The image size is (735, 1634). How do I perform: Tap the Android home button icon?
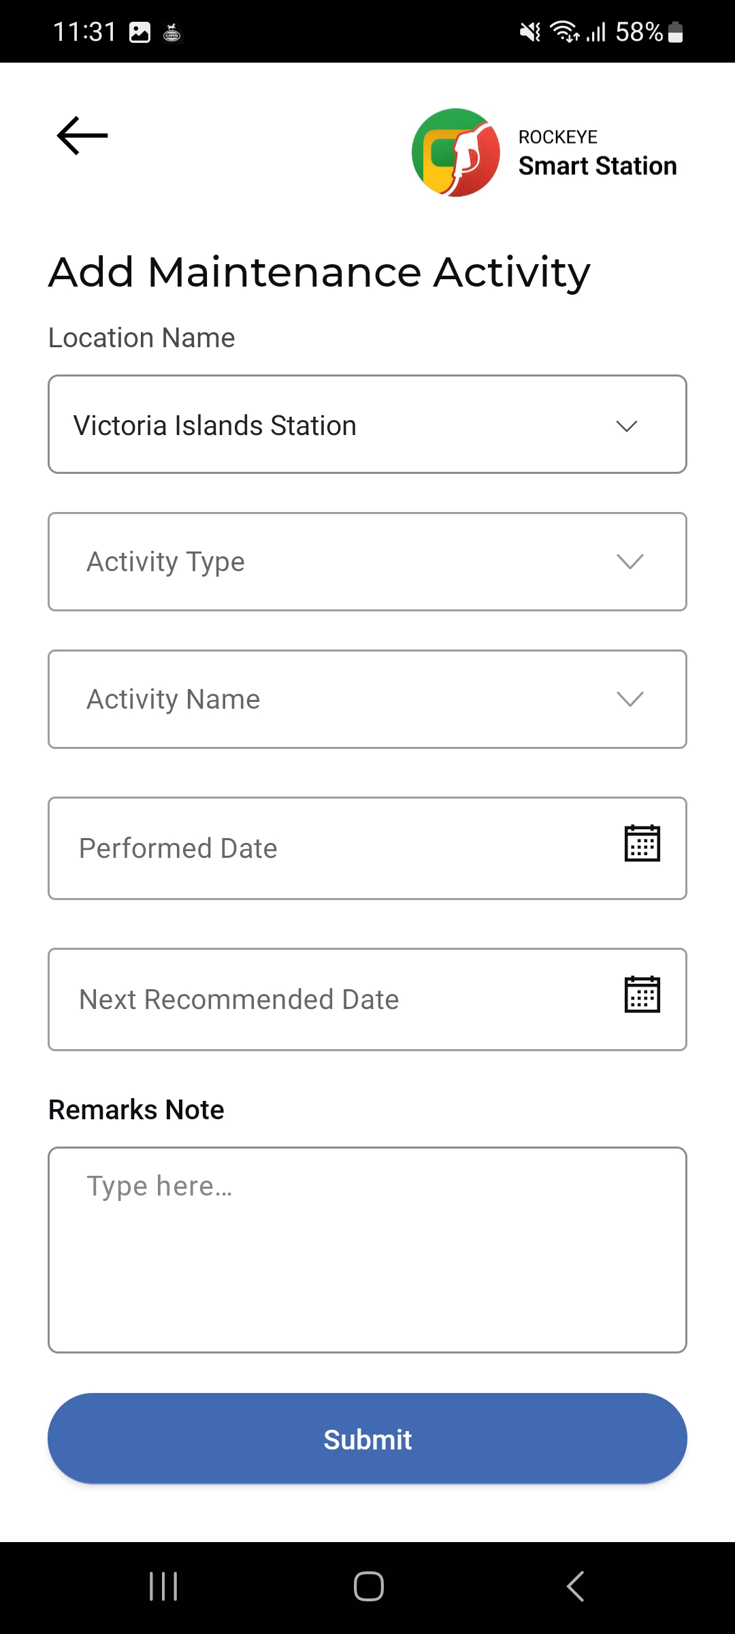pyautogui.click(x=368, y=1586)
